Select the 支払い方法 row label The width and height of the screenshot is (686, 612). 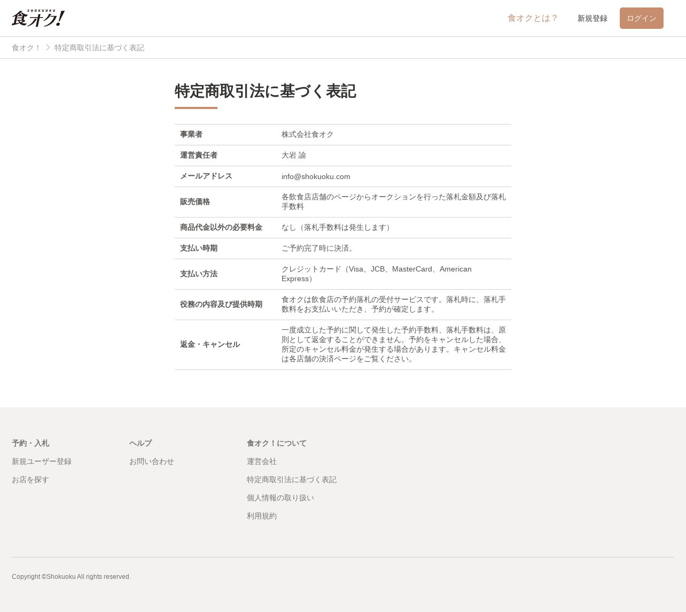tap(199, 274)
